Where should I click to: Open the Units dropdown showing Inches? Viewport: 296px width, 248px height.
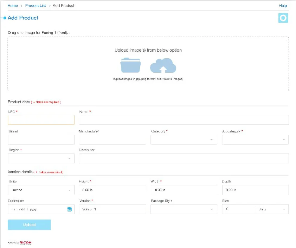click(41, 190)
